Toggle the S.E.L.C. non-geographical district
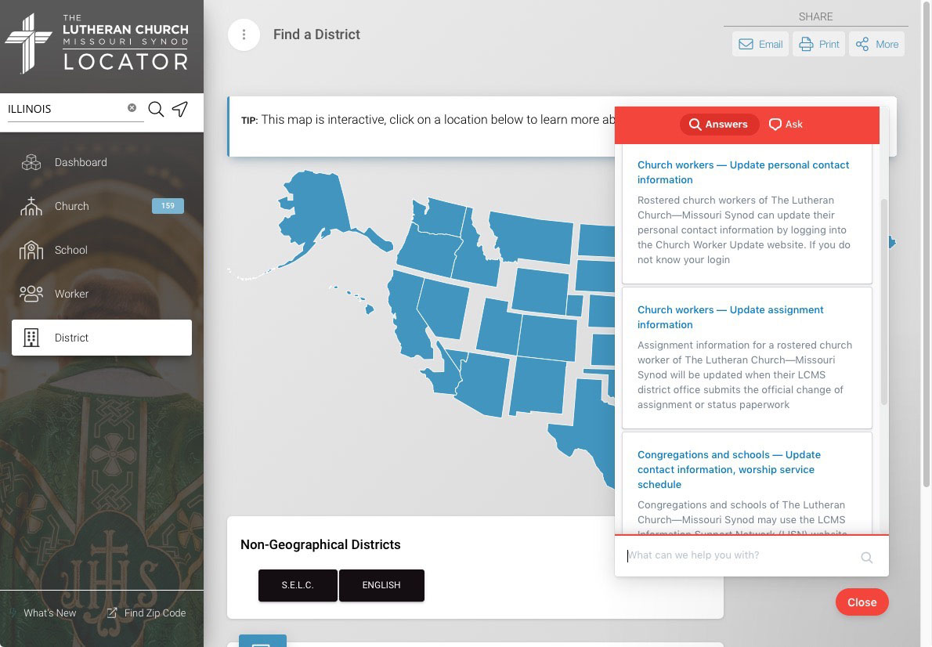Screen dimensions: 932x647 298,584
